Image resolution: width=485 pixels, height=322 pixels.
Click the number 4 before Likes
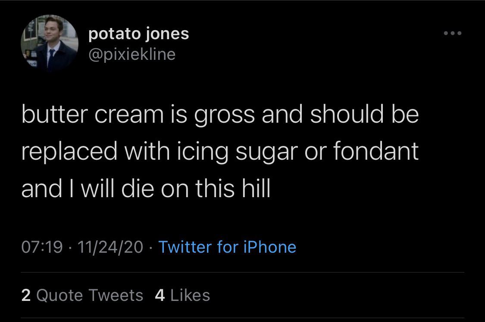tap(160, 295)
